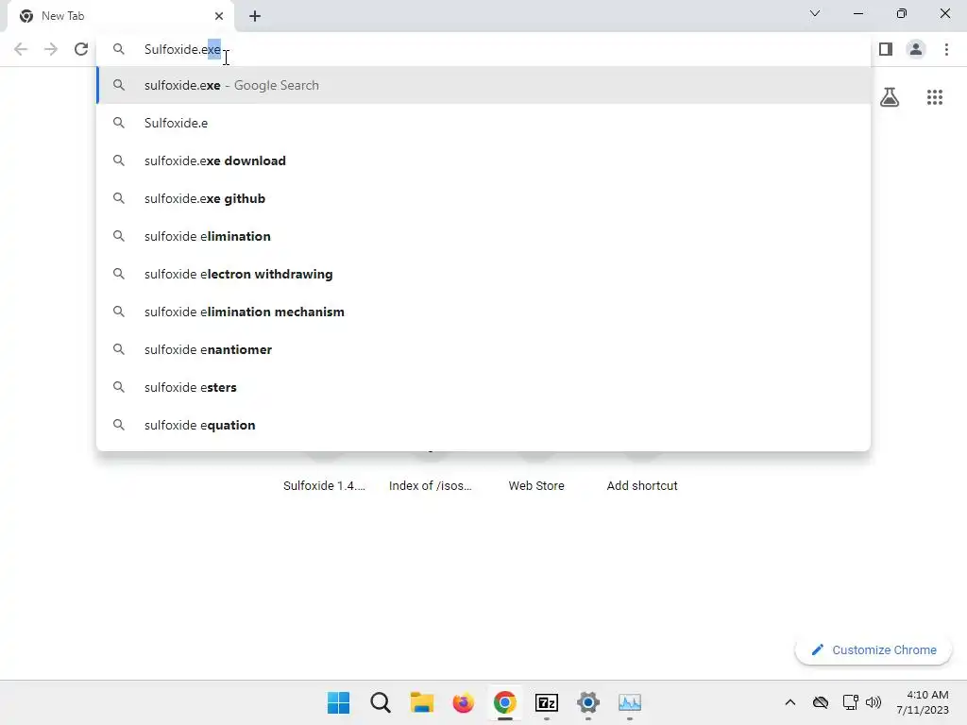Select suggestion 'Sulfoxide.e'
This screenshot has height=725, width=967.
(483, 123)
